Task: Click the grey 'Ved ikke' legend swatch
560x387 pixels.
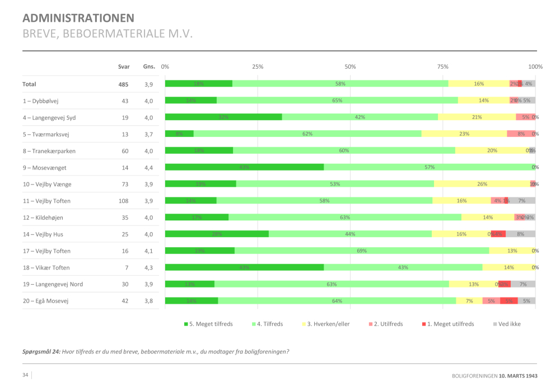Action: pos(494,324)
